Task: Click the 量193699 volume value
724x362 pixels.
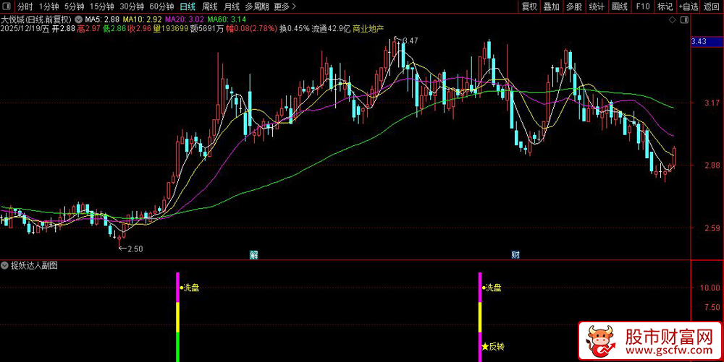Action: (x=171, y=29)
